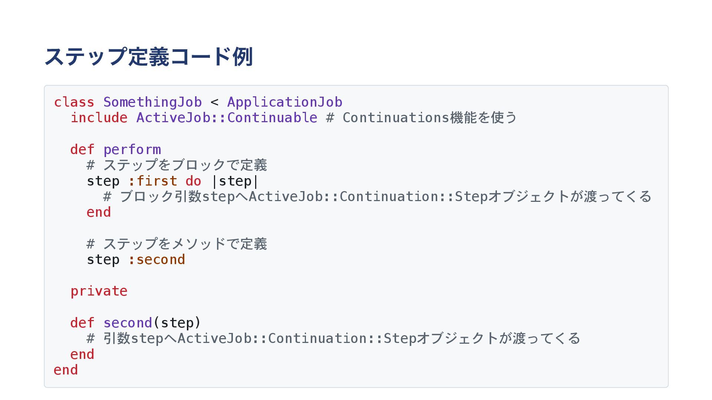Click the :second symbol

[x=156, y=260]
